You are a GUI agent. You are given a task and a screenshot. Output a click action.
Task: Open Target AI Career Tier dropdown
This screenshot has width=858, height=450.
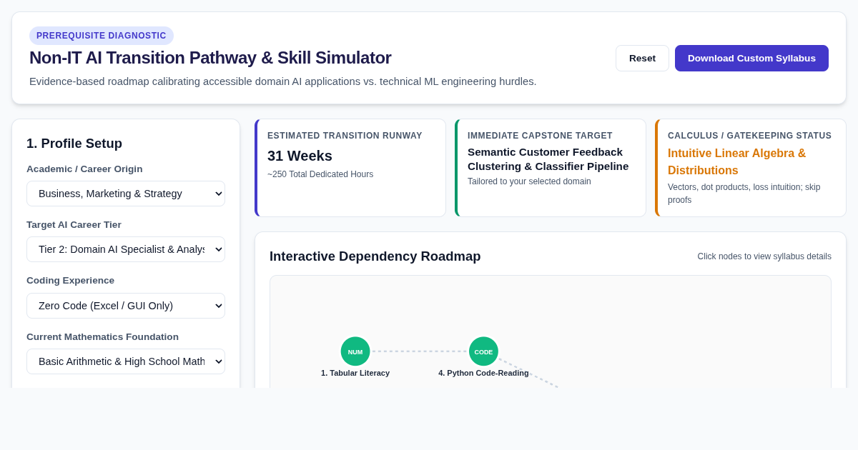(126, 249)
